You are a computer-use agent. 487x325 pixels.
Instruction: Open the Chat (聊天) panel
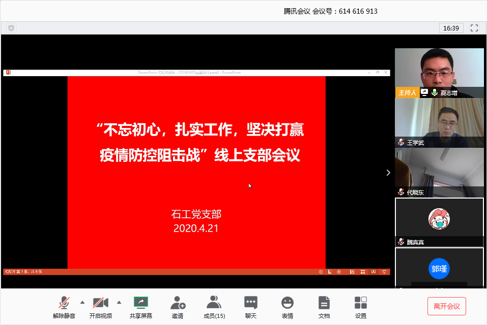tap(251, 303)
